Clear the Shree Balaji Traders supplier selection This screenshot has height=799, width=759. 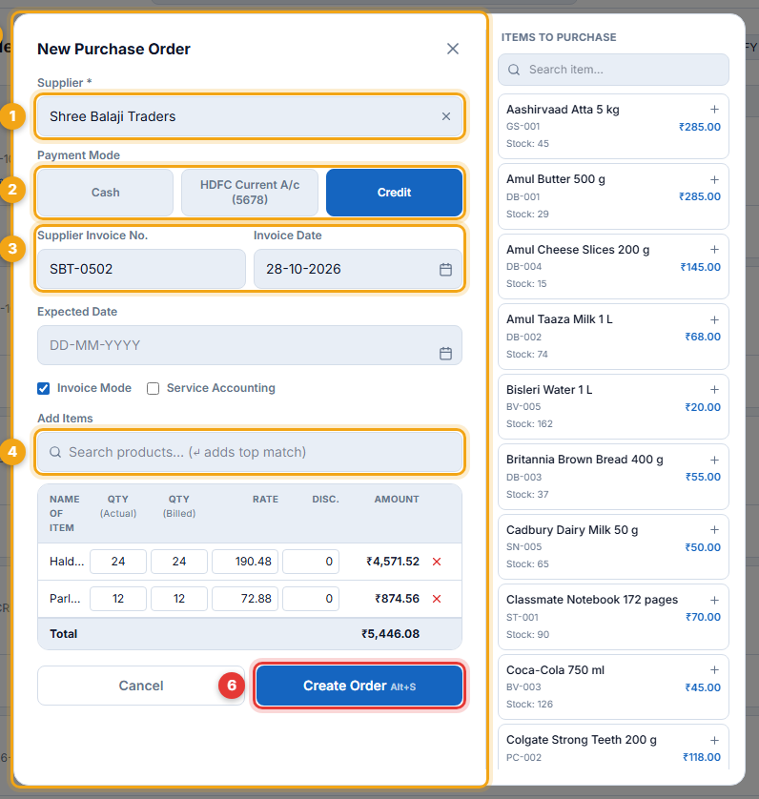(446, 116)
